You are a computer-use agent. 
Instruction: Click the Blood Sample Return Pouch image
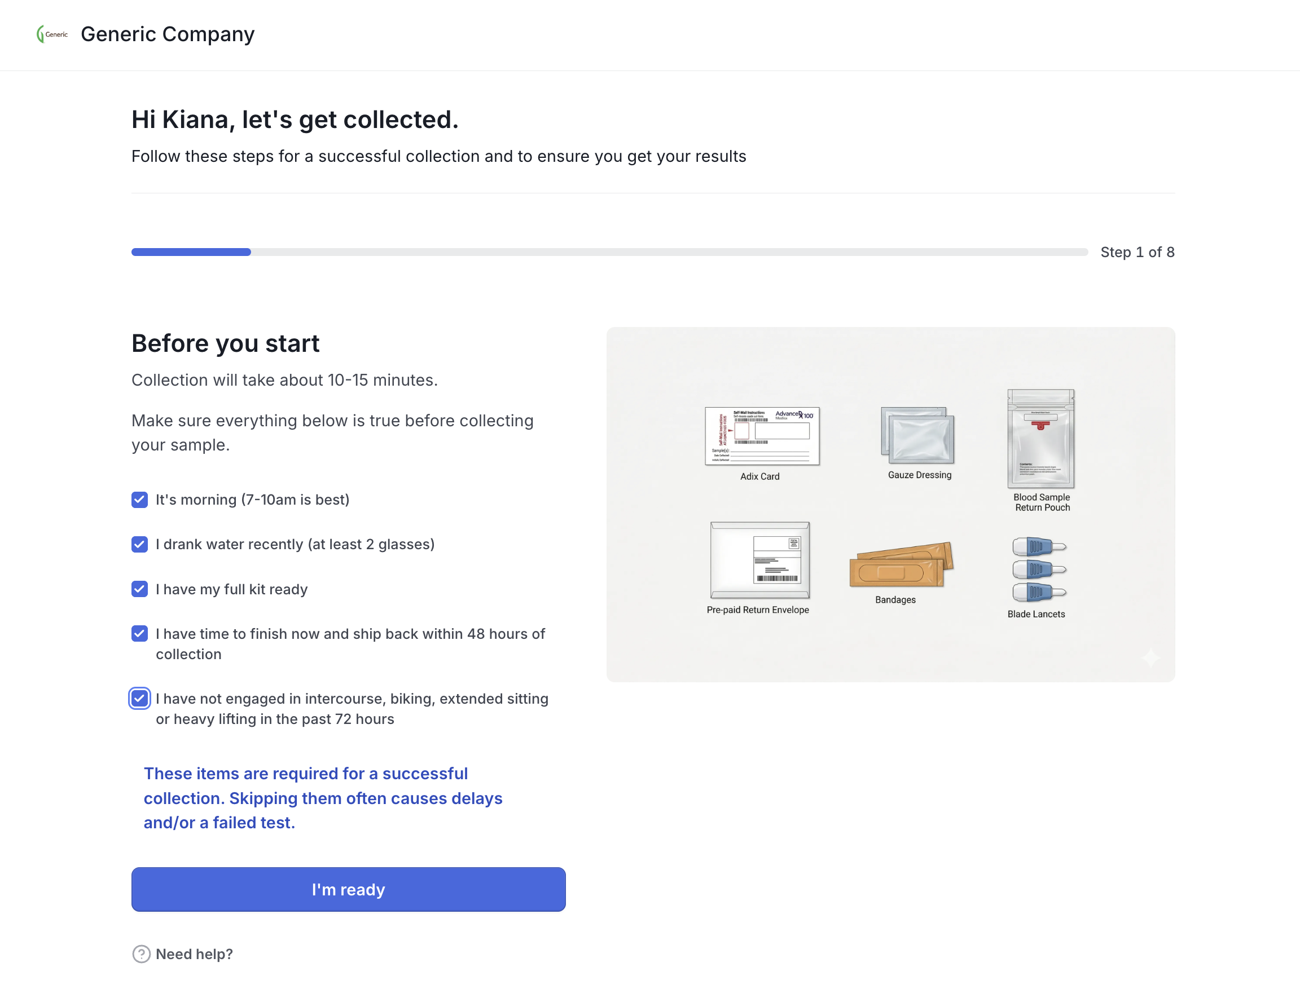(1041, 439)
